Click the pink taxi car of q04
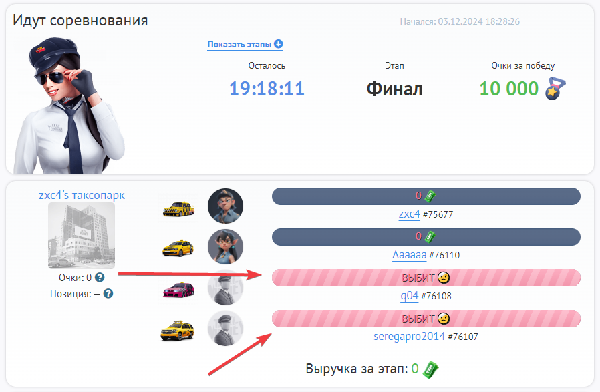 (x=178, y=290)
